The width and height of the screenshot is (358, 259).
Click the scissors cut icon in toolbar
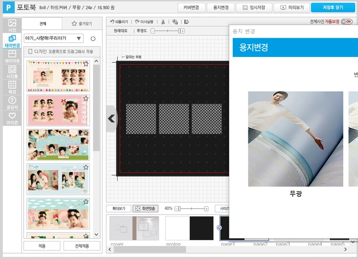tap(163, 22)
